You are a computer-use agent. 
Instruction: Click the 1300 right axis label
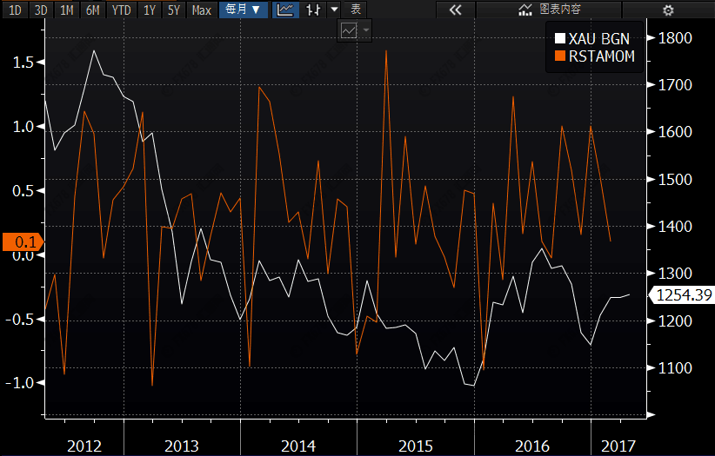675,274
